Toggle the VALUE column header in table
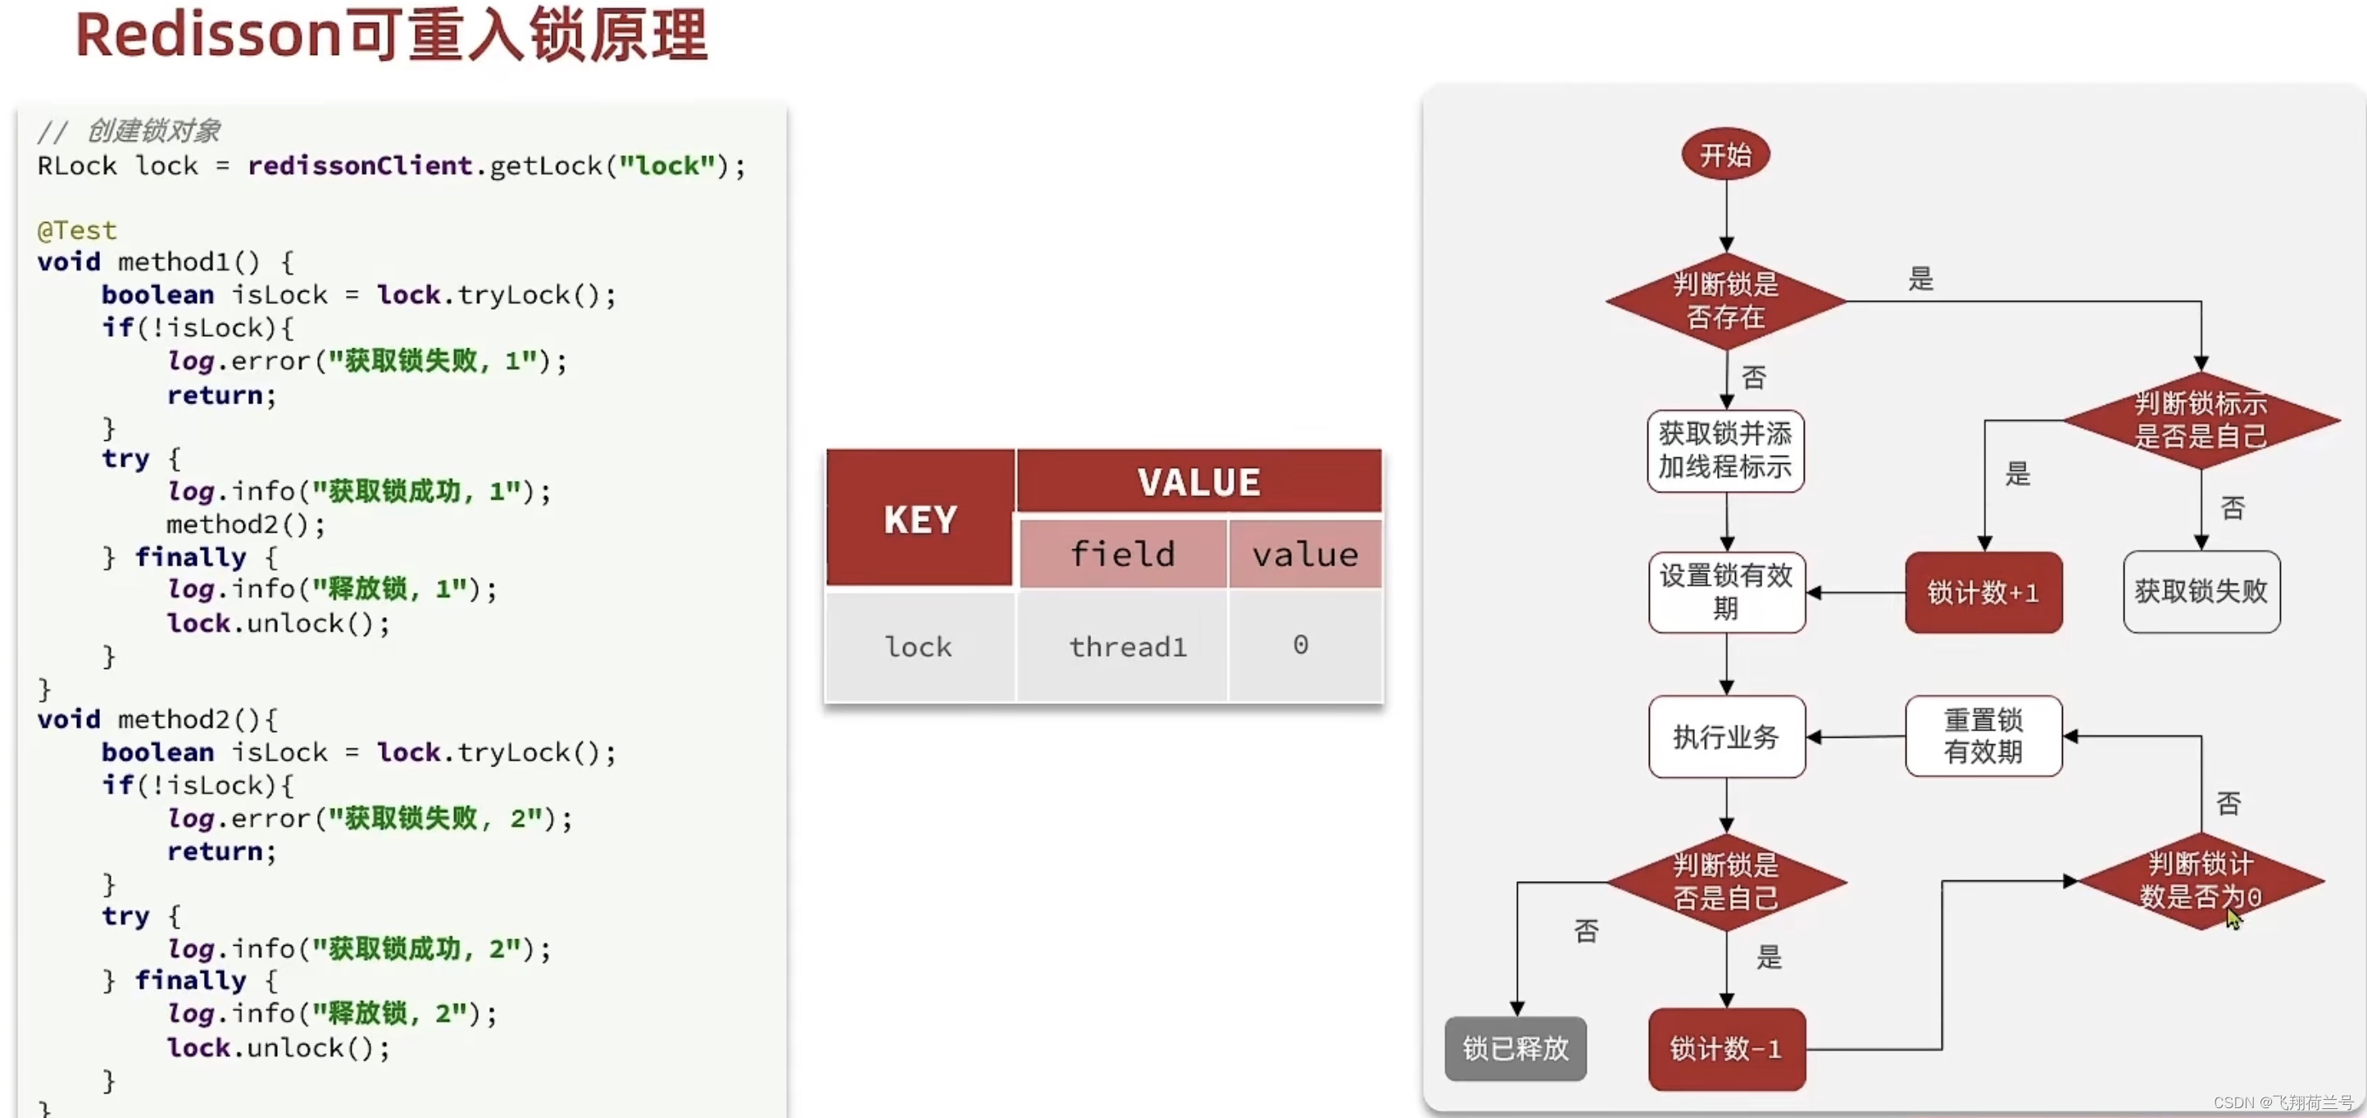This screenshot has height=1118, width=2367. pyautogui.click(x=1196, y=481)
